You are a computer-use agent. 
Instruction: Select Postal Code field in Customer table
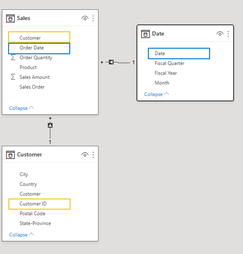pos(32,213)
